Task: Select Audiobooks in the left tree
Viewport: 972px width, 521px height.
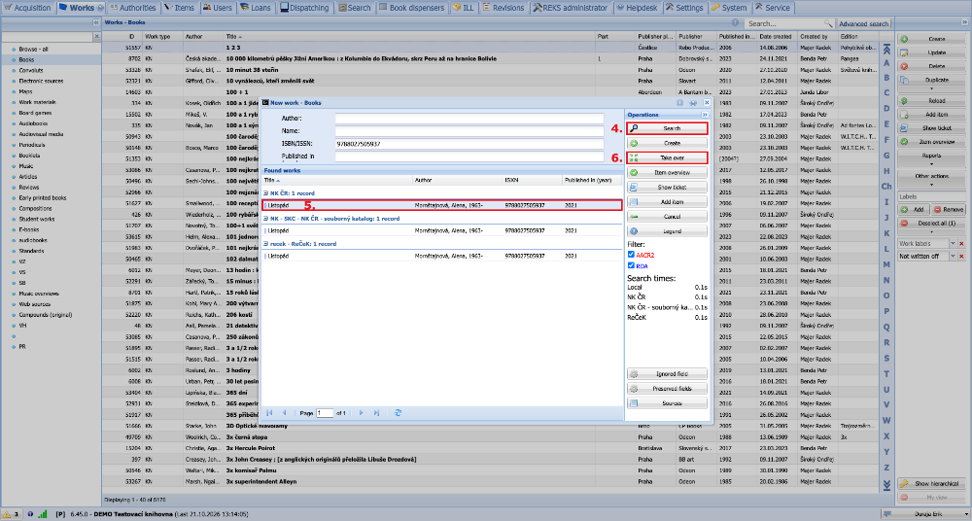Action: tap(32, 123)
